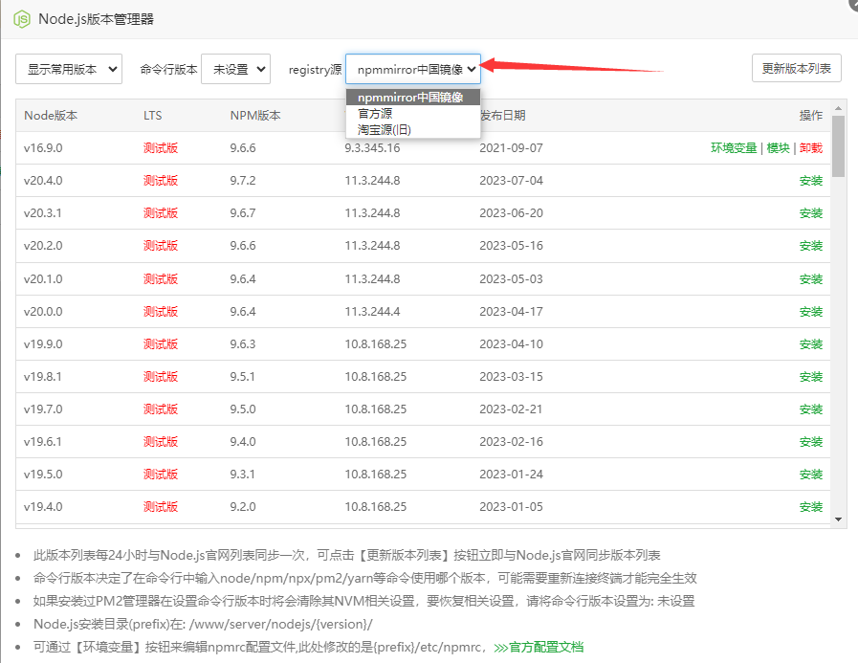Image resolution: width=858 pixels, height=663 pixels.
Task: Click NPM version 9.7.2
Action: 243,181
